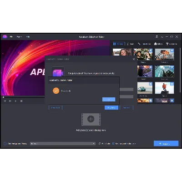Screen dimensions: 182x182
Task: Click the fast-forward playback button
Action: tap(10, 101)
